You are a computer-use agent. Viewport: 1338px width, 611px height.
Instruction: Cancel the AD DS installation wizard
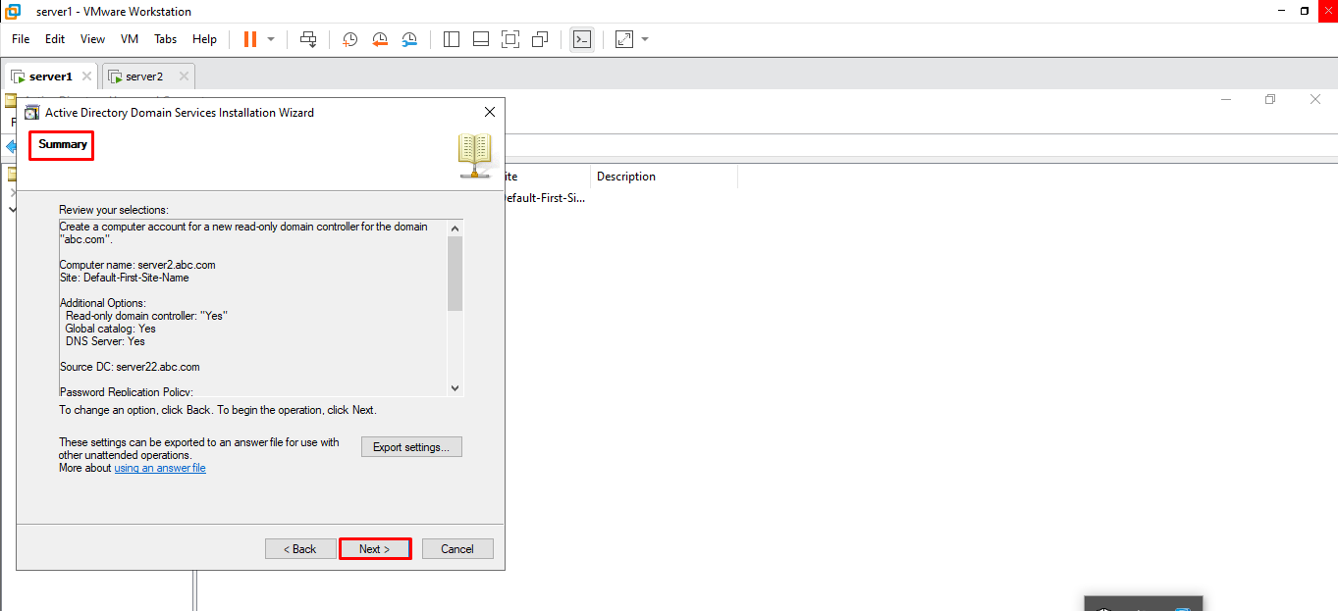(457, 549)
